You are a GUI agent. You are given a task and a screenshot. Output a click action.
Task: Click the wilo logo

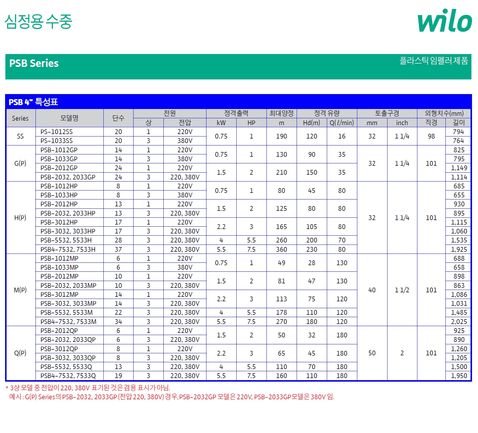(x=445, y=20)
